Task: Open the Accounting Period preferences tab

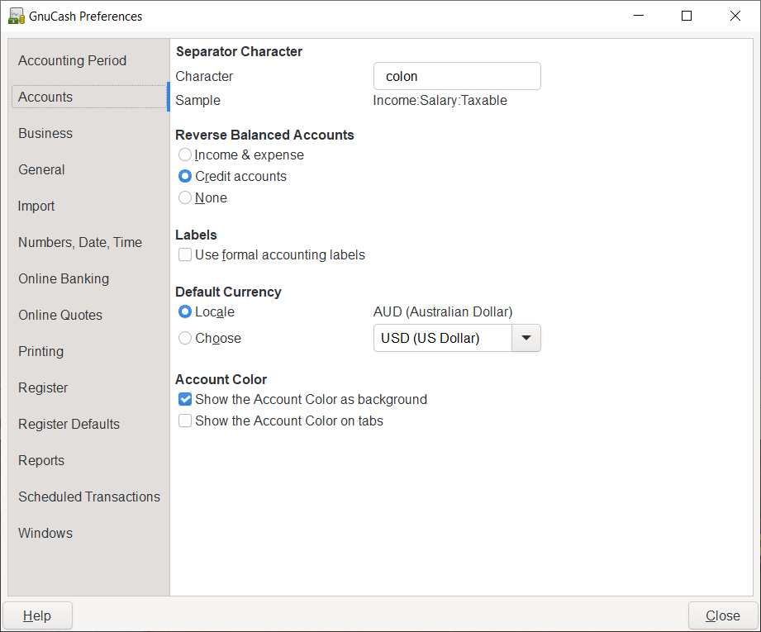Action: (x=72, y=60)
